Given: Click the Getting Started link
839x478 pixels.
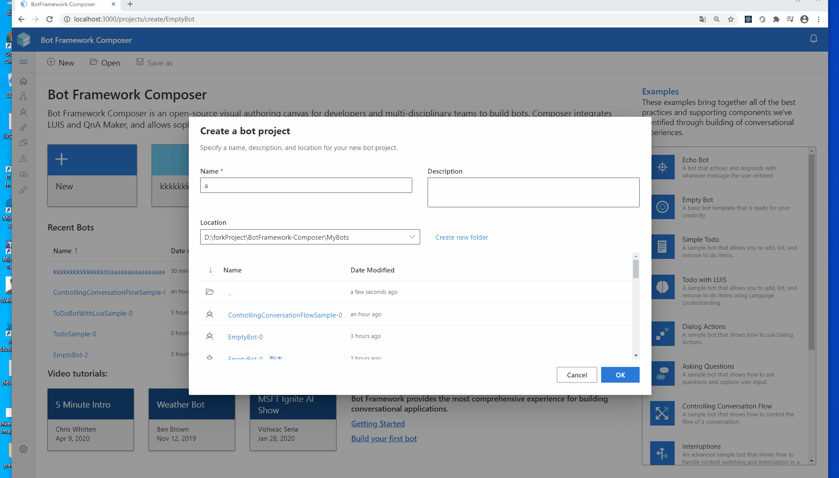Looking at the screenshot, I should [x=378, y=423].
